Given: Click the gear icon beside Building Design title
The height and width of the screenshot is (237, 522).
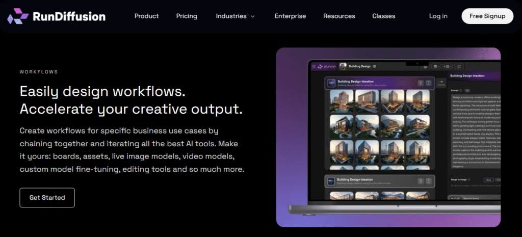Looking at the screenshot, I should pyautogui.click(x=375, y=66).
